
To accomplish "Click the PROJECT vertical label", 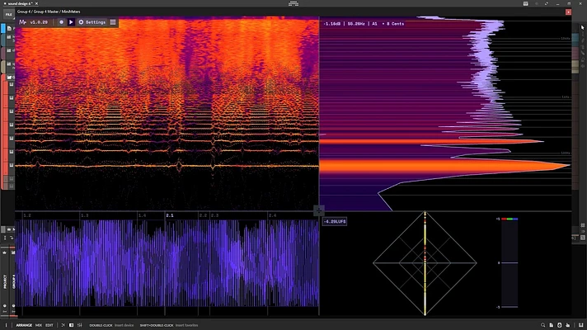I will click(5, 281).
